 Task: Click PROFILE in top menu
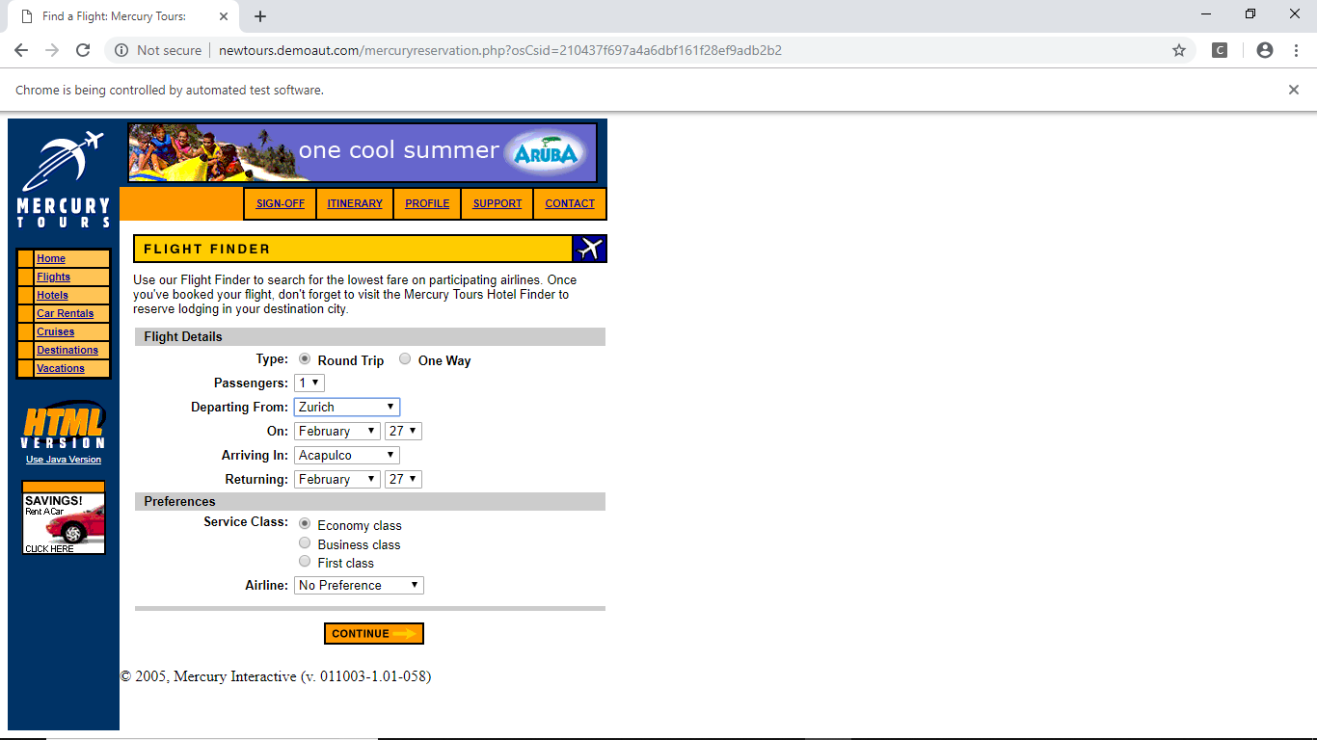[427, 203]
